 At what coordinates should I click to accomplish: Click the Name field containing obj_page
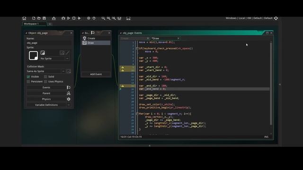pyautogui.click(x=49, y=43)
